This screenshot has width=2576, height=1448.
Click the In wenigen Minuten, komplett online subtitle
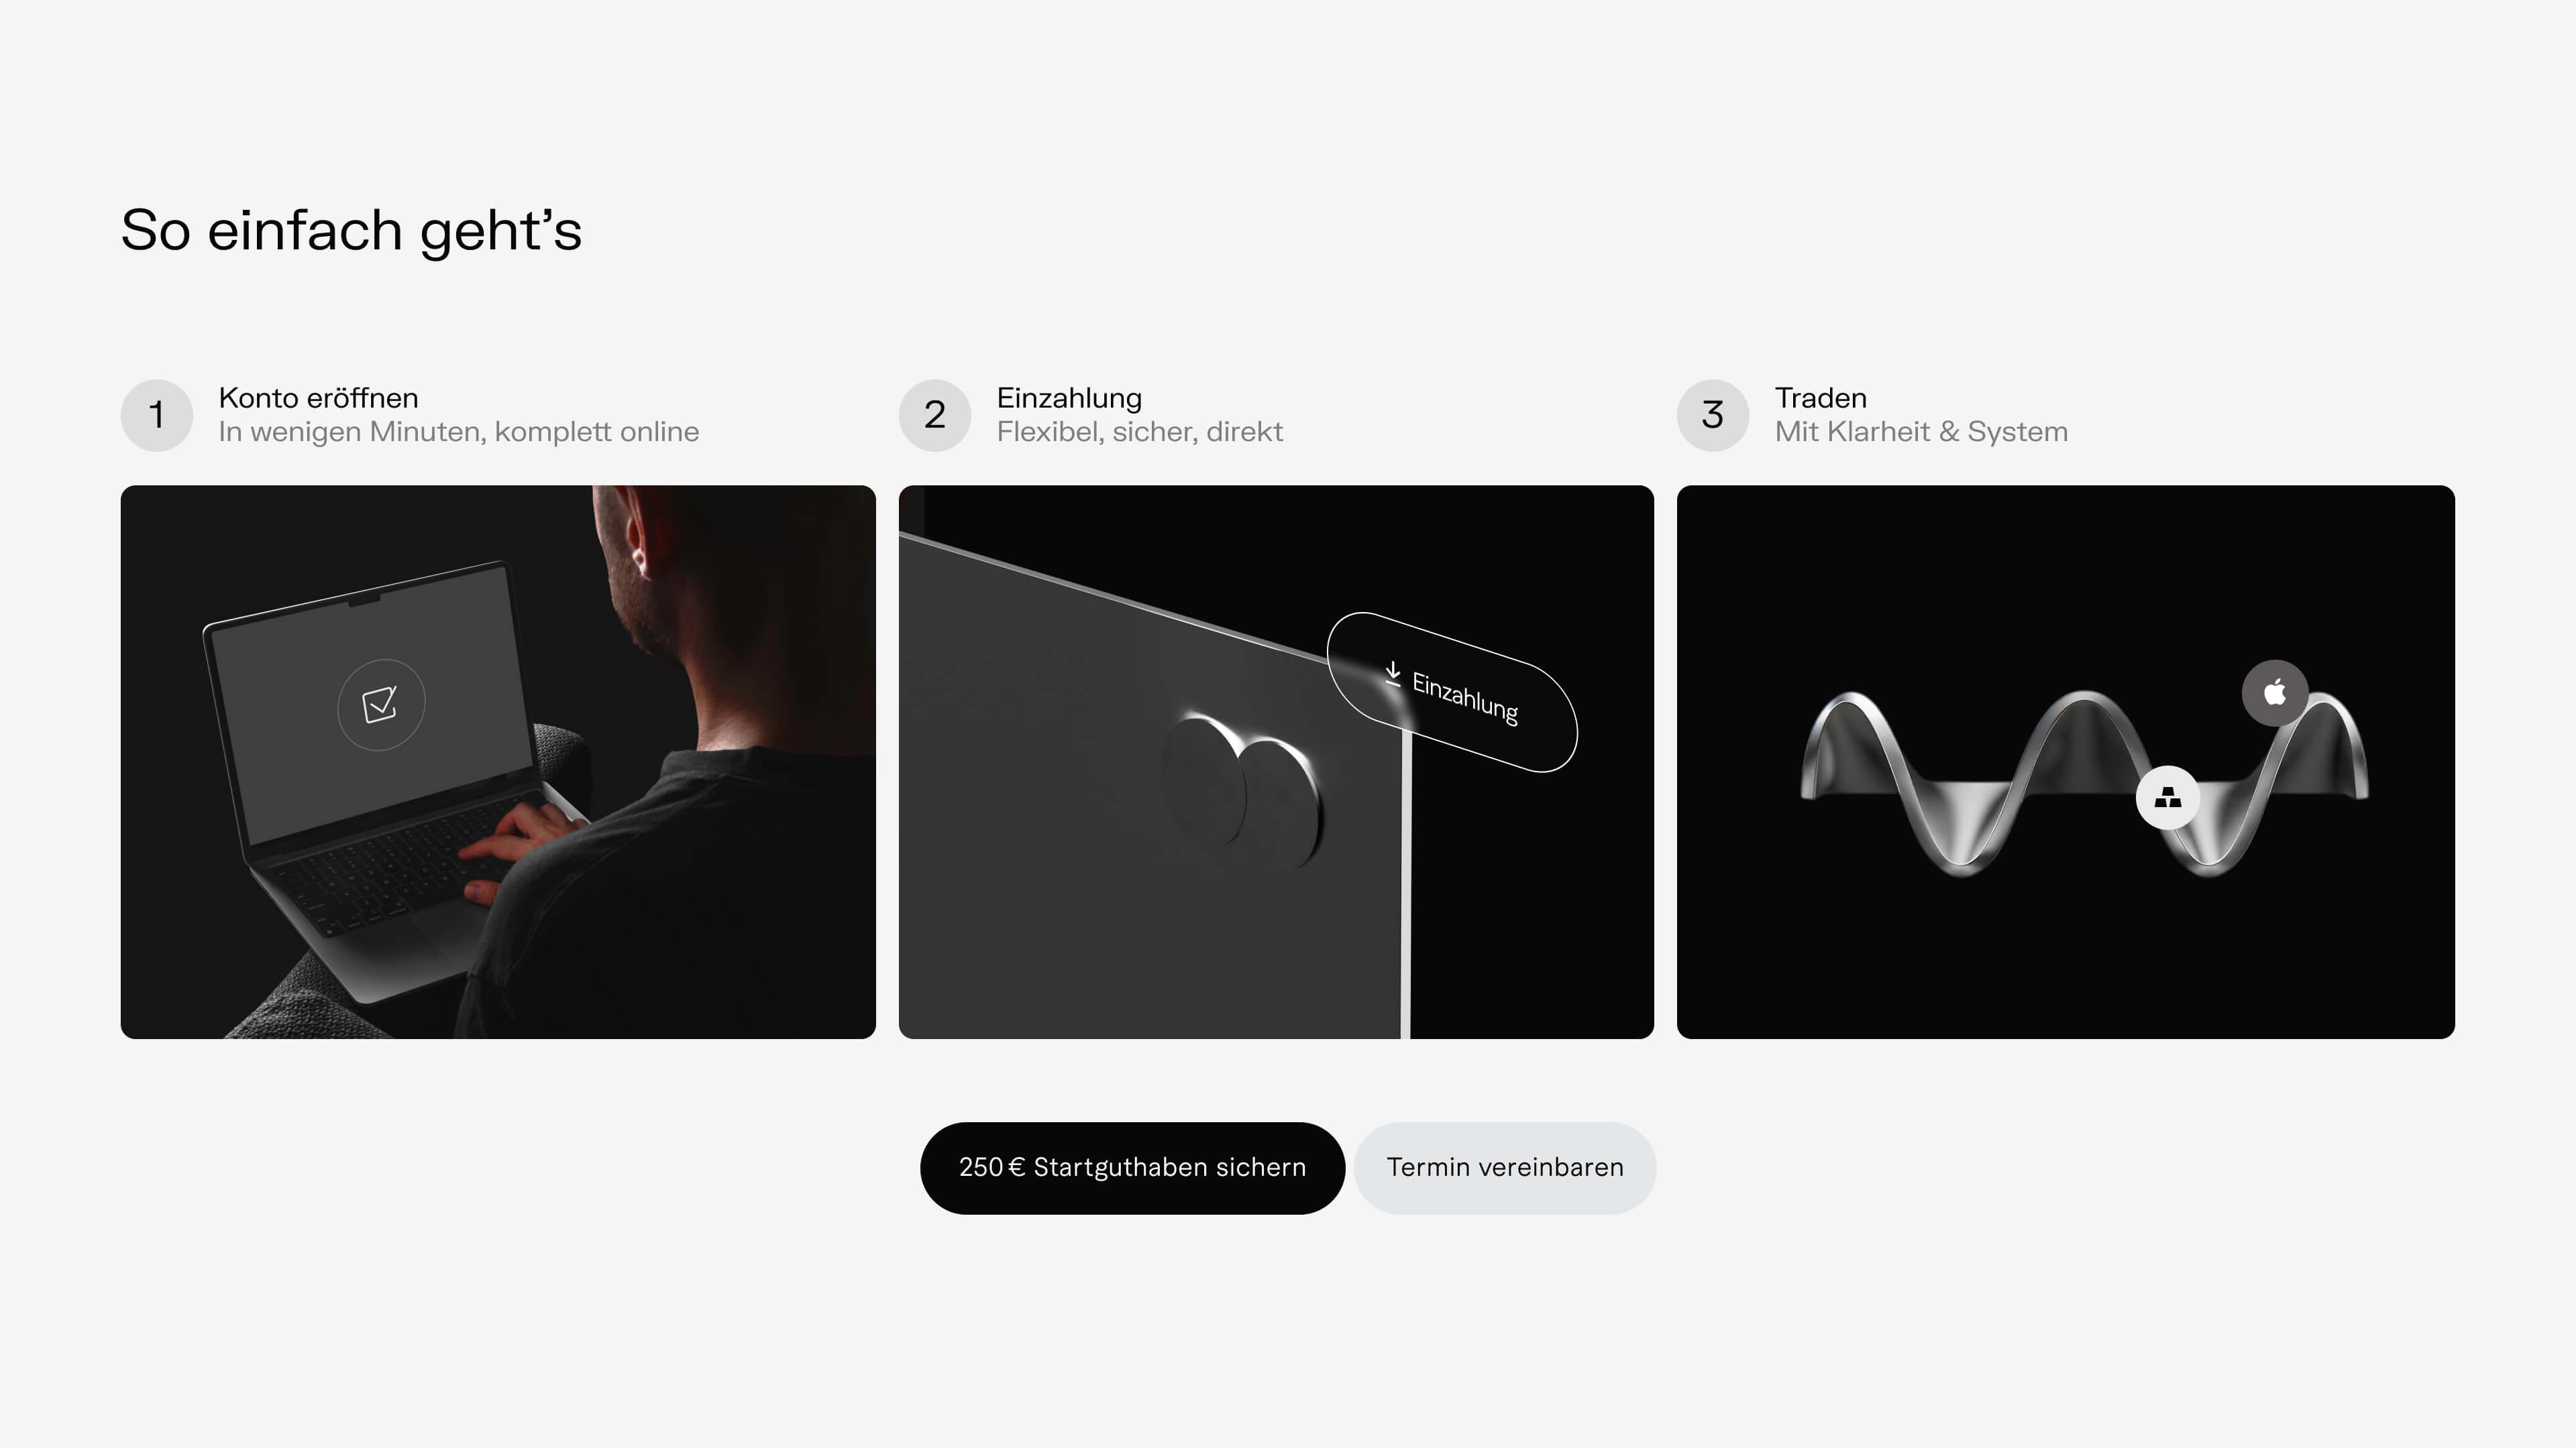click(459, 432)
